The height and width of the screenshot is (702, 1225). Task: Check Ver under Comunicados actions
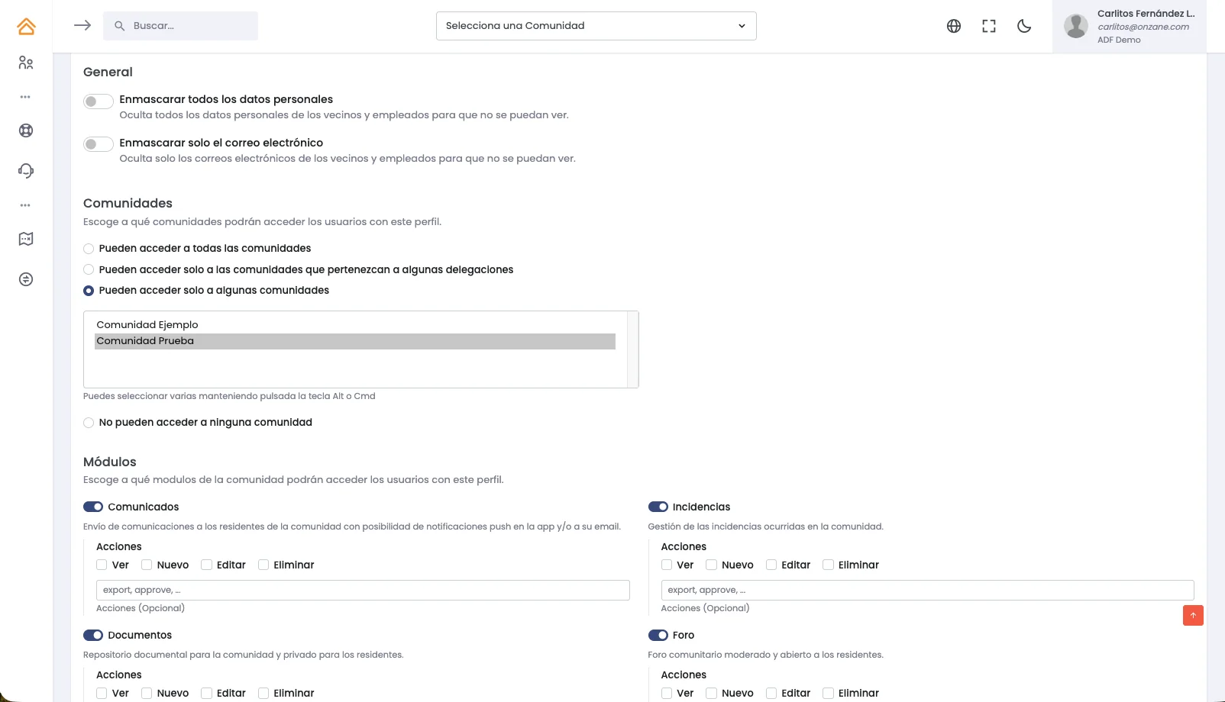pyautogui.click(x=102, y=565)
